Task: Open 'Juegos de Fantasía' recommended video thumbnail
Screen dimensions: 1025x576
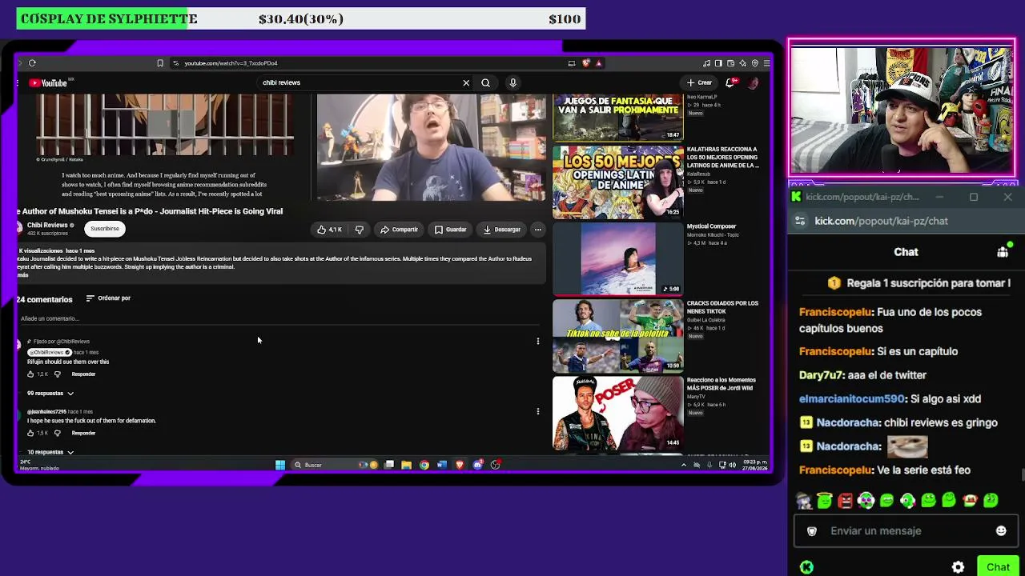Action: pos(618,118)
